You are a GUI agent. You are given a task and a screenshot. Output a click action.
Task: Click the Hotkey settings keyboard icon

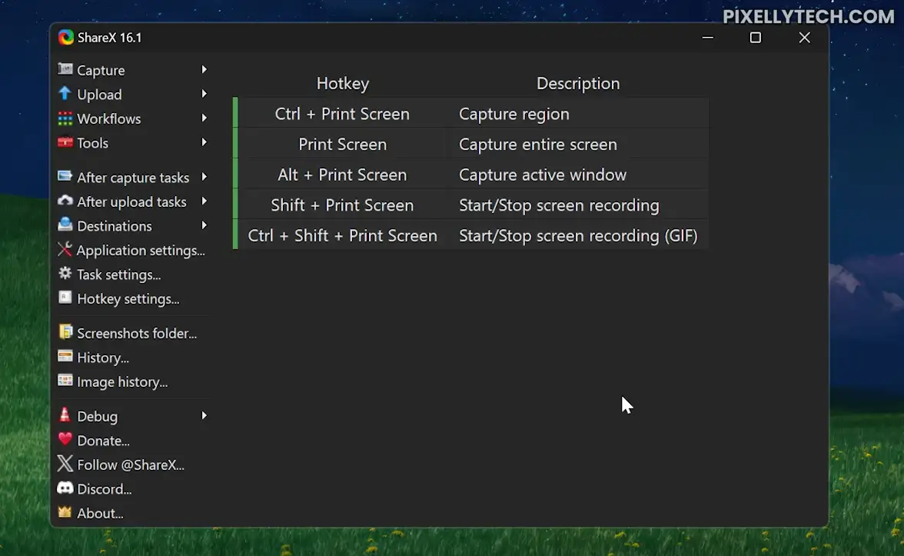(x=65, y=298)
